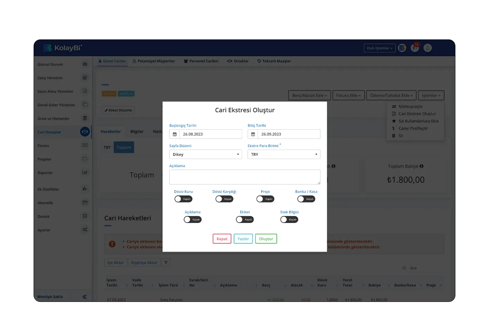Open the Fatura Ekle dropdown
Image resolution: width=489 pixels, height=332 pixels.
coord(348,95)
